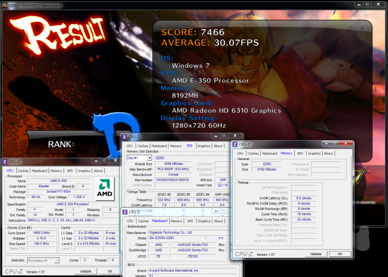Click the Multiplier value 'x 16.0'
The height and width of the screenshot is (277, 388).
point(41,238)
